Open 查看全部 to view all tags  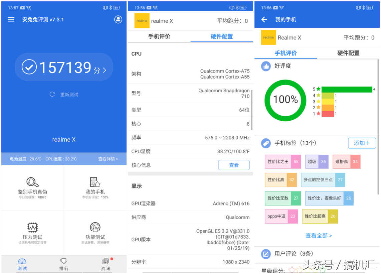coord(318,235)
